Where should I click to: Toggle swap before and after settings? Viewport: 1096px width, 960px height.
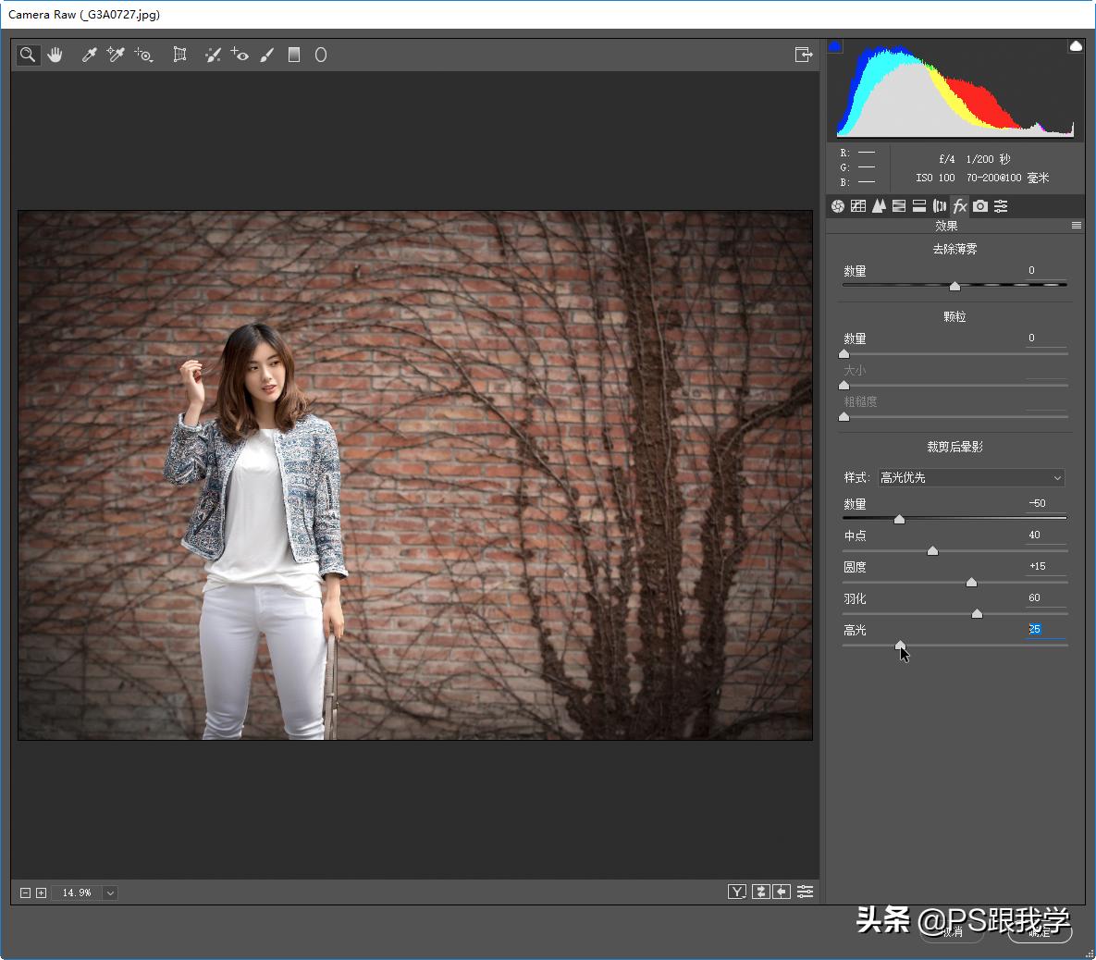point(760,892)
